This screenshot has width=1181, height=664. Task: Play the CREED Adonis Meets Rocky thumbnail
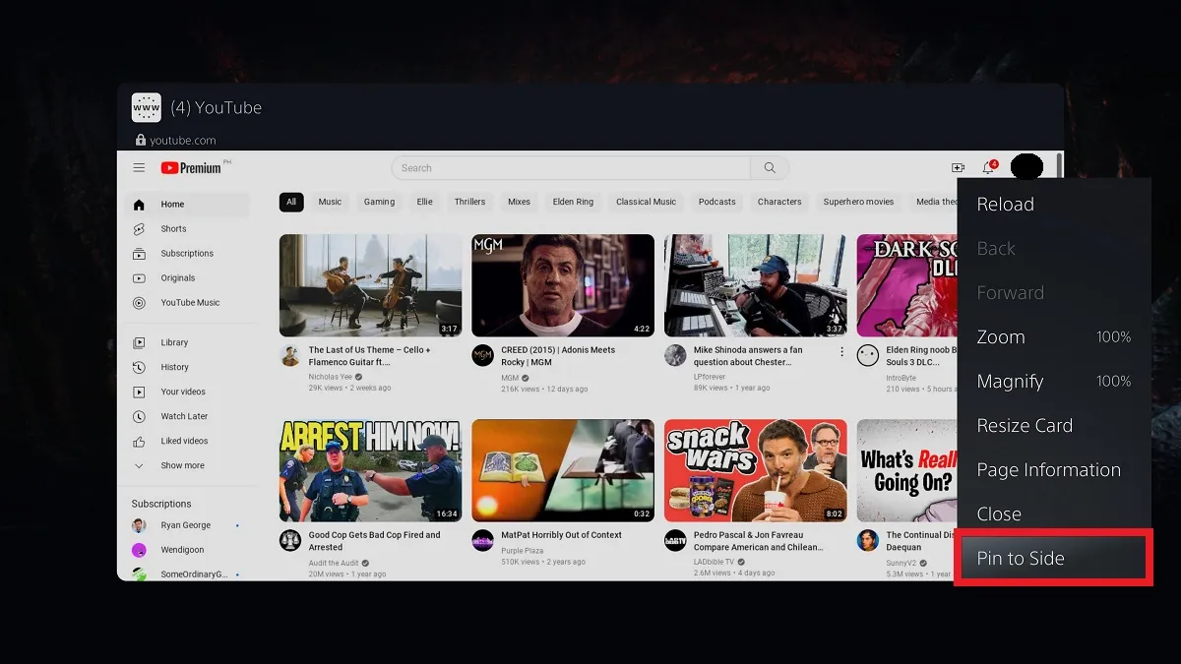(562, 285)
